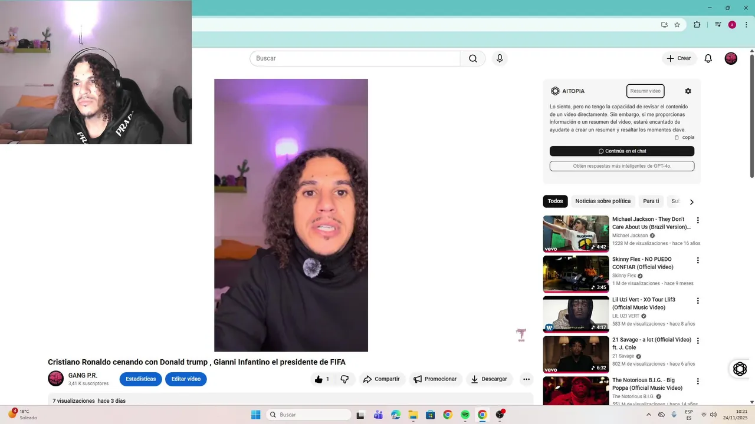Open more actions ellipsis under video
Viewport: 755px width, 424px height.
[x=527, y=379]
